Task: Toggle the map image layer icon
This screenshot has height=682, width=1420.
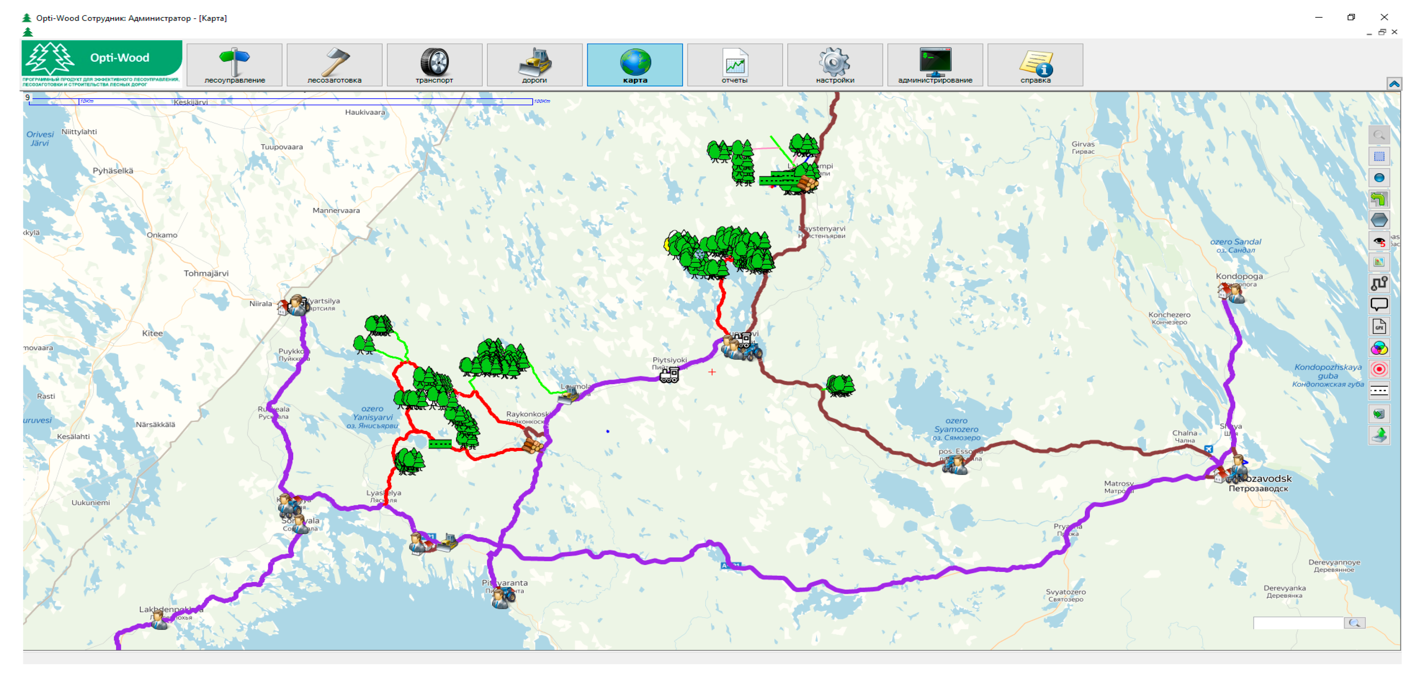Action: click(x=1378, y=262)
